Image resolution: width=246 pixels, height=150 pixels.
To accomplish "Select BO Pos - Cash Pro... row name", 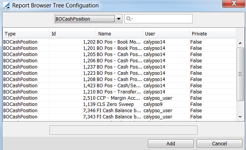I will [x=119, y=79].
